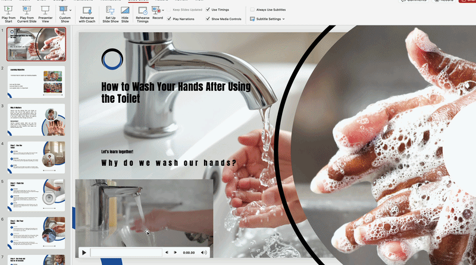Click the 'Let's learn together!' text
The height and width of the screenshot is (265, 476).
click(117, 152)
